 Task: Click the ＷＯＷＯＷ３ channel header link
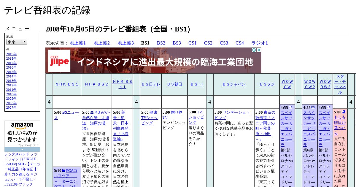[325, 84]
